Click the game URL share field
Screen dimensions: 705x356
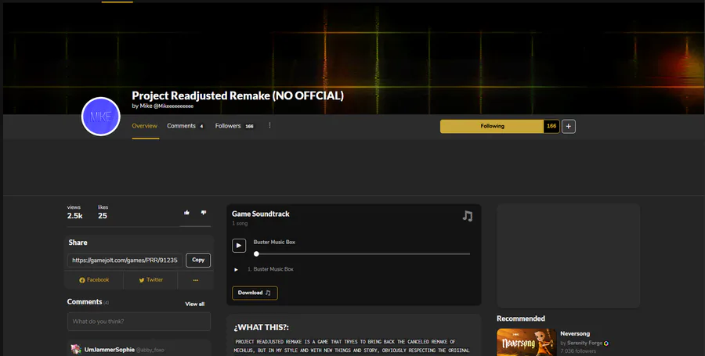pyautogui.click(x=125, y=260)
